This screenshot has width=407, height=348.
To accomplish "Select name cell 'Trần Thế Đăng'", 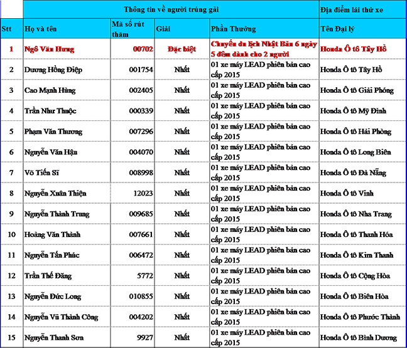I will [x=67, y=275].
